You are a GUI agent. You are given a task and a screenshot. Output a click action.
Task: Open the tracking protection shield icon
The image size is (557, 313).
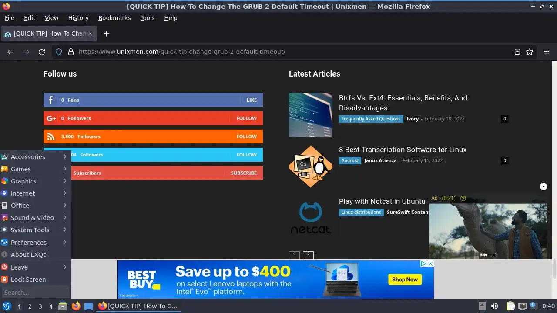point(59,52)
